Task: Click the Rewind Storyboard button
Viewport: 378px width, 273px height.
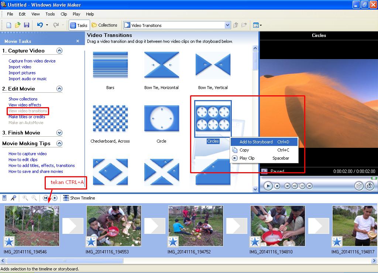Action: point(45,198)
